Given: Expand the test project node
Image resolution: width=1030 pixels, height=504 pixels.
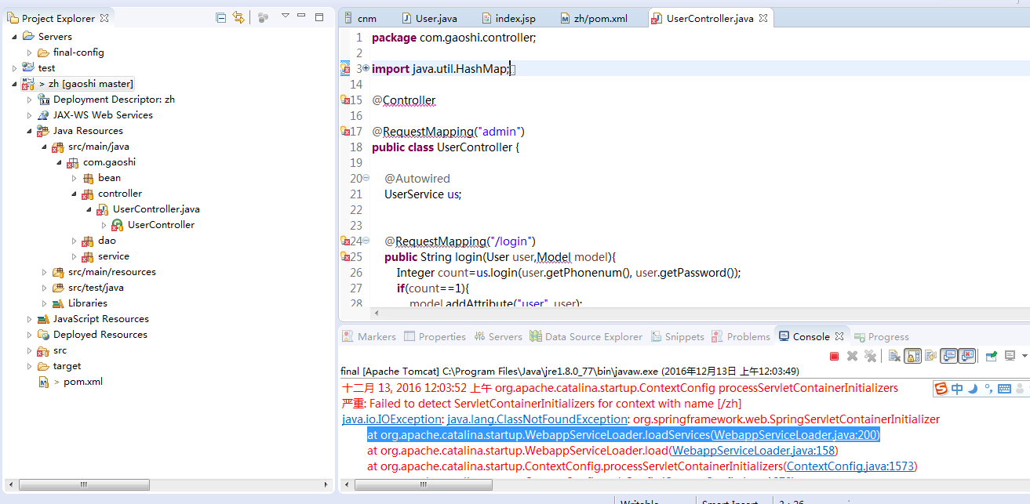Looking at the screenshot, I should pos(14,68).
